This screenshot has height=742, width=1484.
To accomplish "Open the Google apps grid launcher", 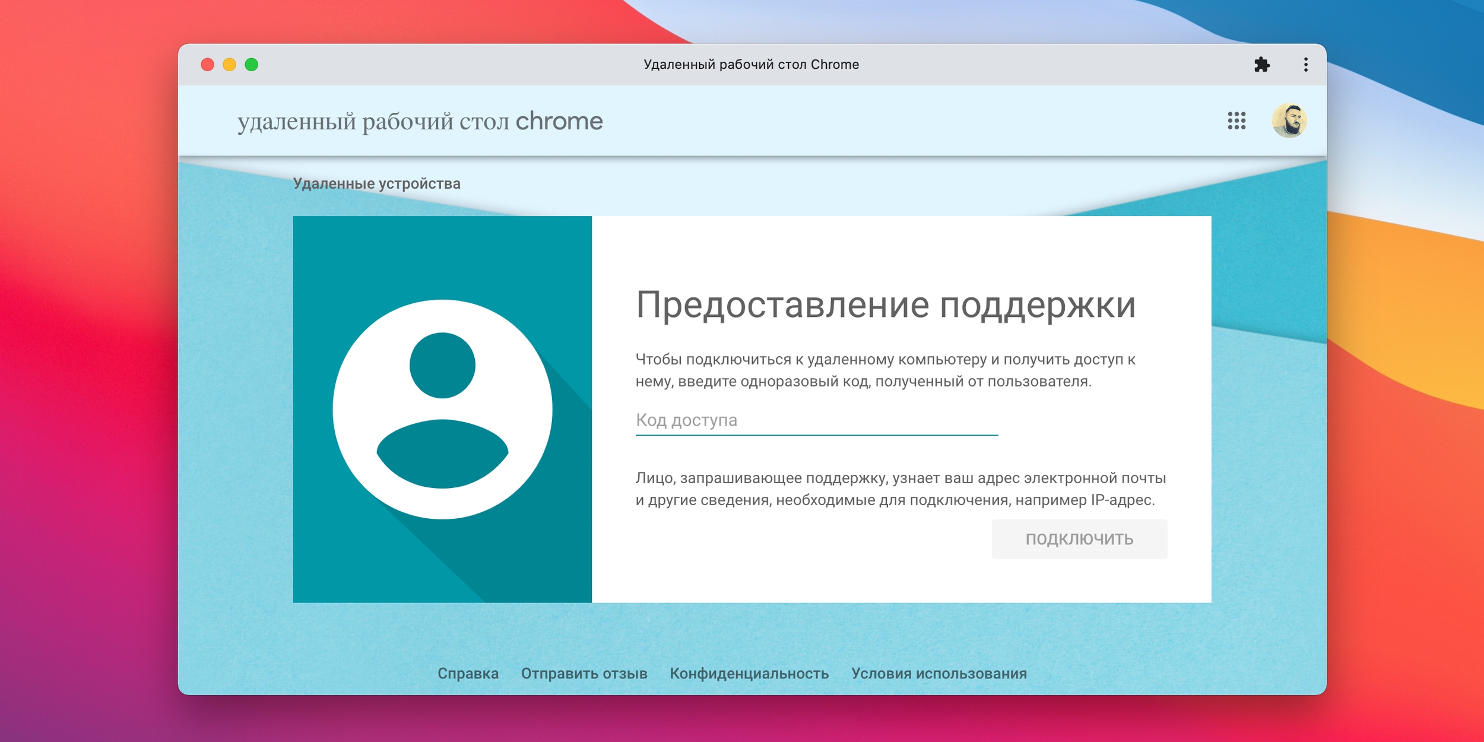I will pyautogui.click(x=1236, y=121).
